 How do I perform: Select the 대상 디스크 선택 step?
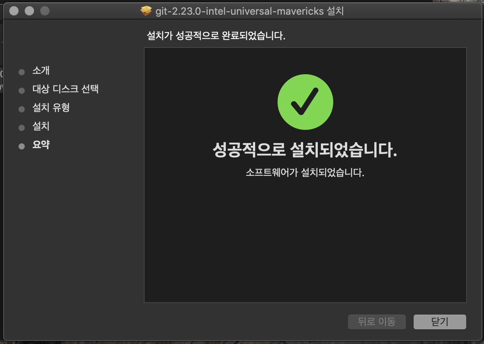click(x=66, y=89)
